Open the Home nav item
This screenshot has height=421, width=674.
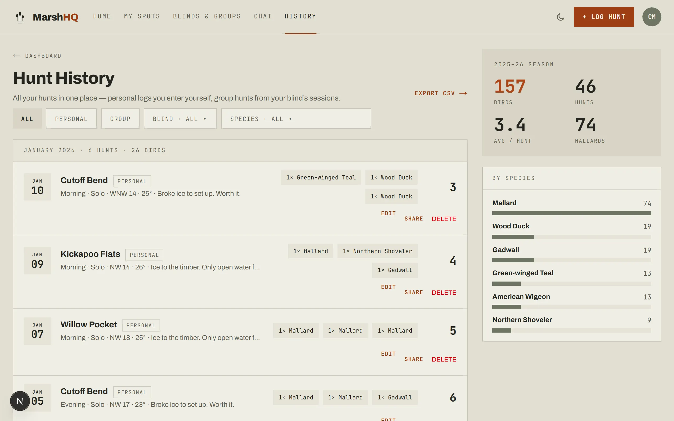(102, 16)
